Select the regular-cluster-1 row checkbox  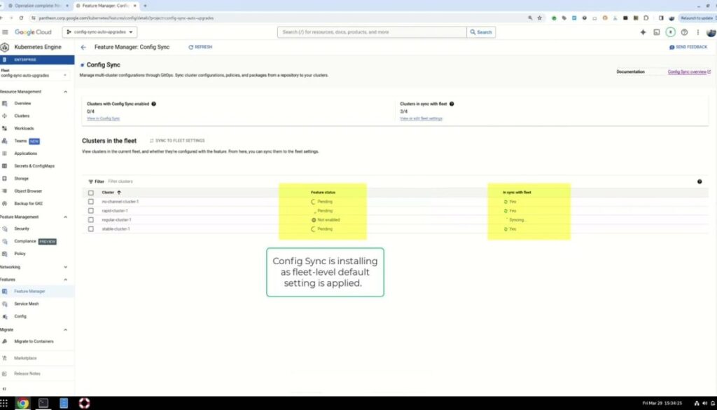click(90, 219)
